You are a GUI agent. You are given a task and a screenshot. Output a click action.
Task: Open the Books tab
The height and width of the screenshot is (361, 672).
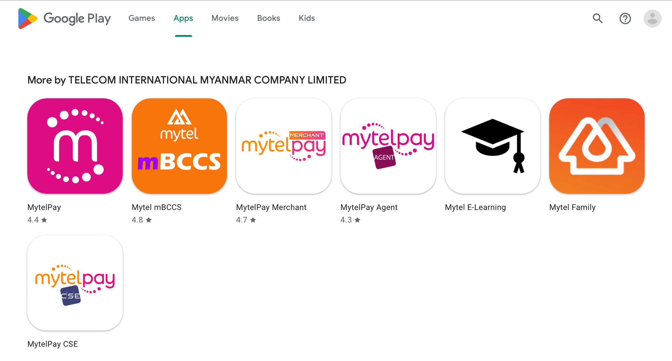[269, 18]
